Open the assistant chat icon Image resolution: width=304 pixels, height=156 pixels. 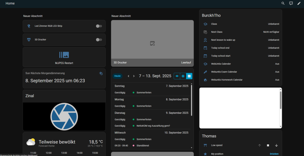tap(291, 3)
